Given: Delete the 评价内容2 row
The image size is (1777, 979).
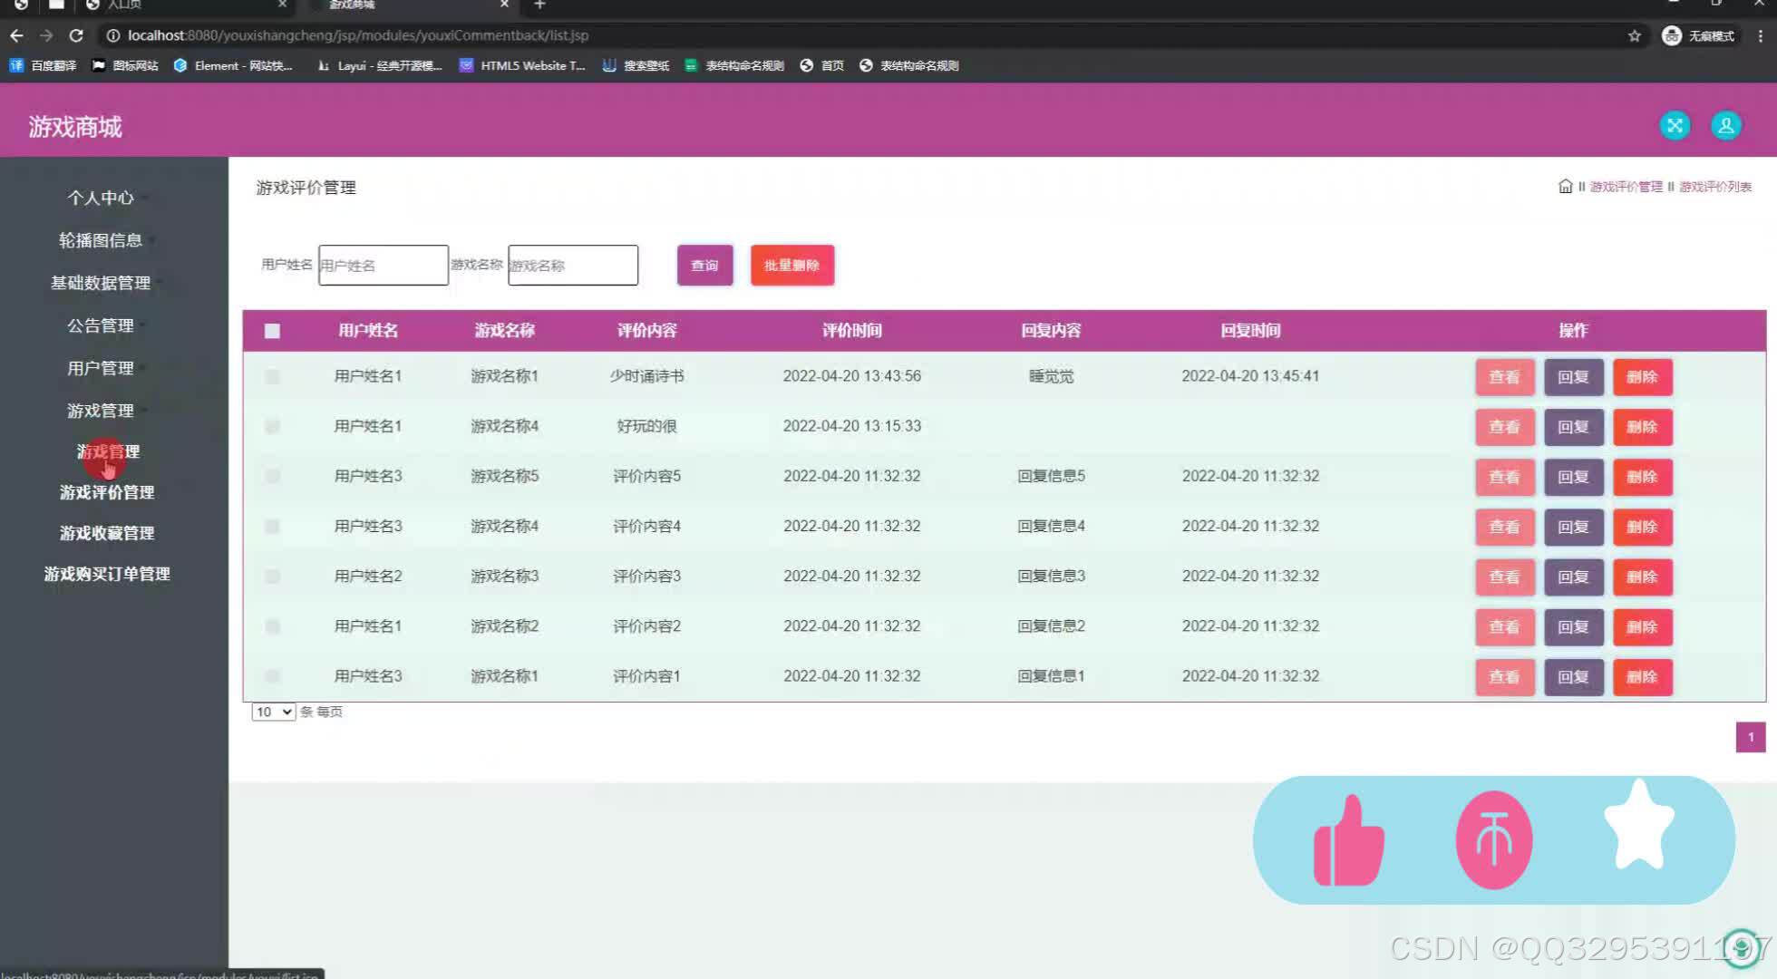Looking at the screenshot, I should pyautogui.click(x=1642, y=627).
